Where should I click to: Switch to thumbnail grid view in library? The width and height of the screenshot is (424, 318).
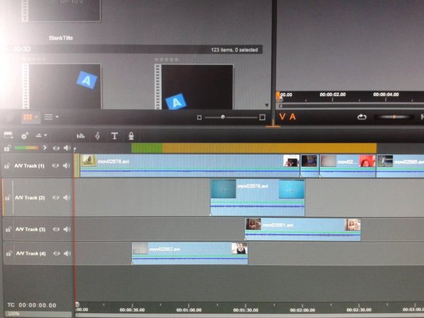28,117
